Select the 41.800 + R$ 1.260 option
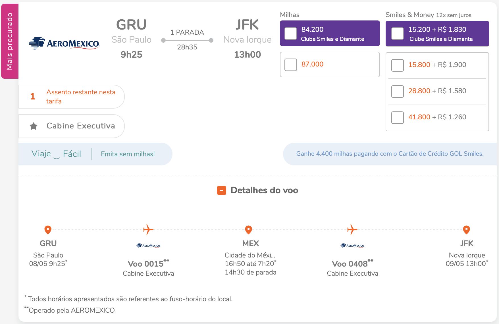This screenshot has height=324, width=499. pos(398,118)
